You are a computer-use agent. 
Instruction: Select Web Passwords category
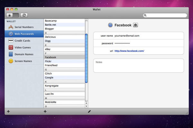(24, 34)
